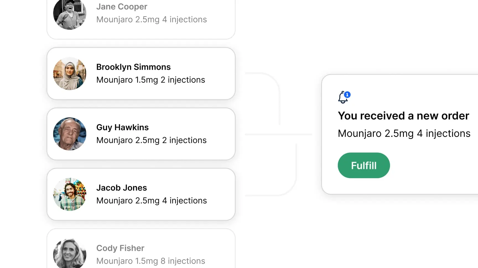
Task: Click Jane Cooper's Mounjaro 2.5mg 4 injections text
Action: [151, 20]
